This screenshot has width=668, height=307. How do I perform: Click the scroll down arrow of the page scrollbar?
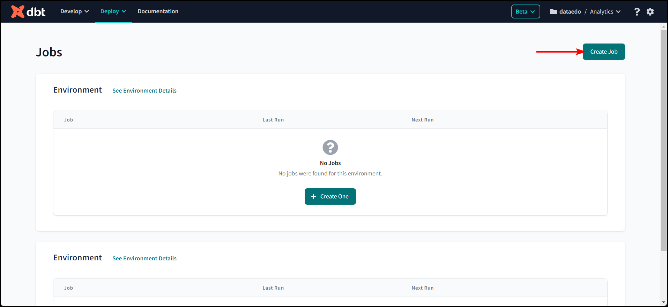click(x=663, y=302)
